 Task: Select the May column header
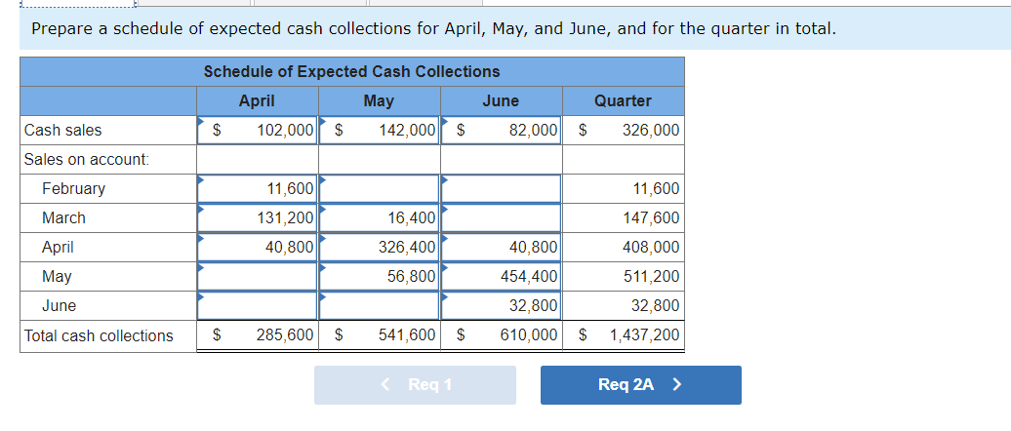point(379,101)
